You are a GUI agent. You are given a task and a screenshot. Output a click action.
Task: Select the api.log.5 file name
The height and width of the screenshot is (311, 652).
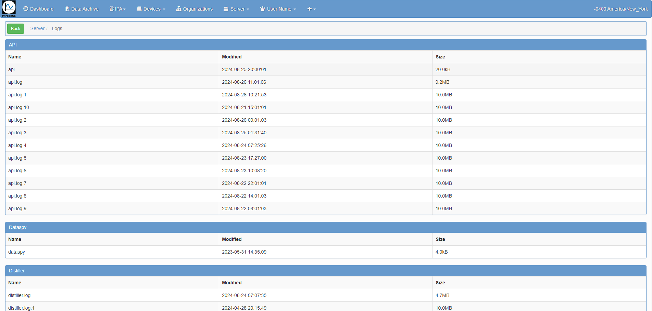point(17,158)
